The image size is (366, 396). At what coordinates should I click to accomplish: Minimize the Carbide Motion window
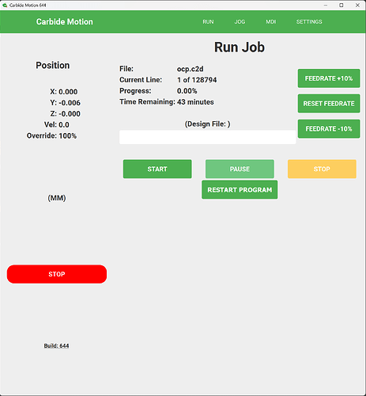[x=326, y=5]
